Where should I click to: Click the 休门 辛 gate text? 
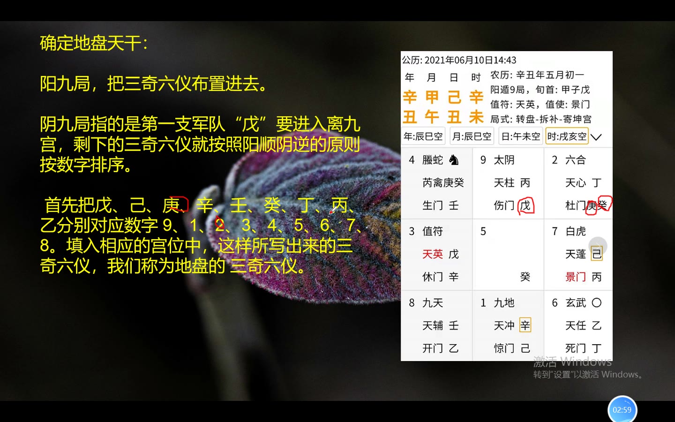click(441, 277)
